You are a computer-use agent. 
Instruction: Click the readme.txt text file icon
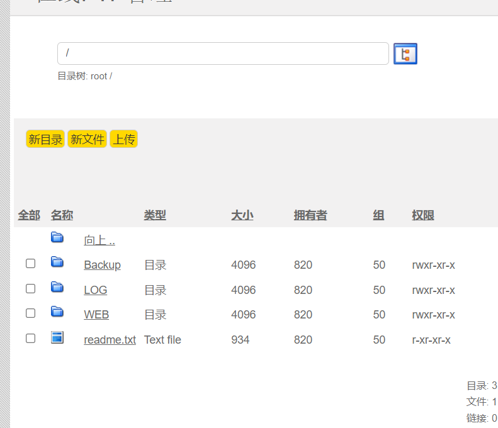pyautogui.click(x=57, y=338)
